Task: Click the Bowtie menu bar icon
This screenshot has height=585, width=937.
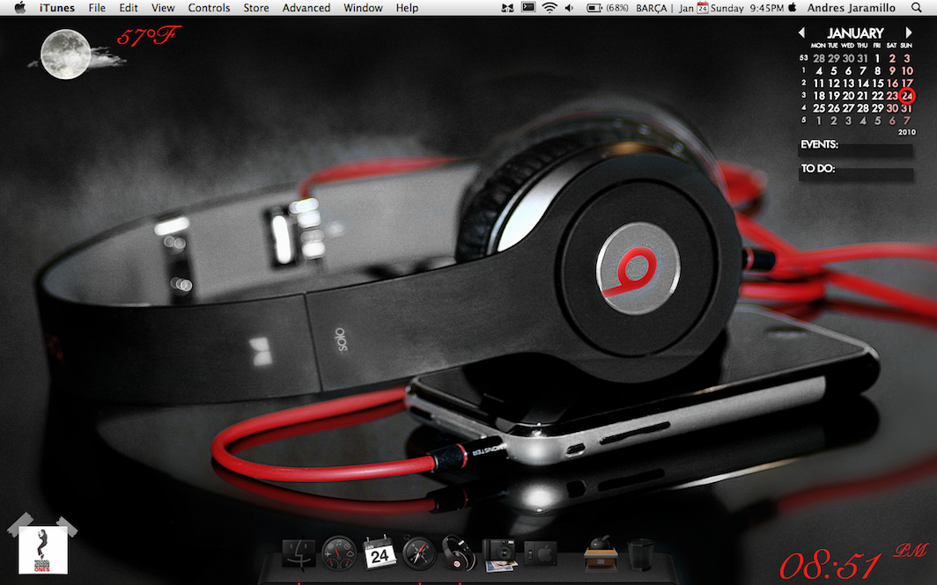Action: (507, 8)
